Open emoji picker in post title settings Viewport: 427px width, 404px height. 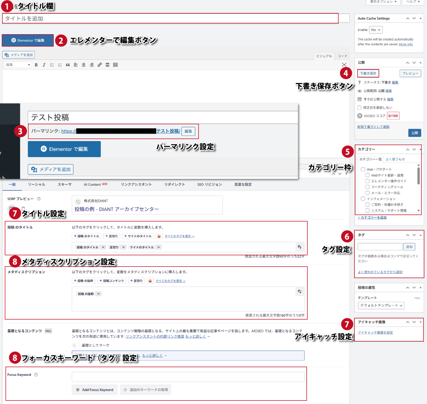click(159, 236)
